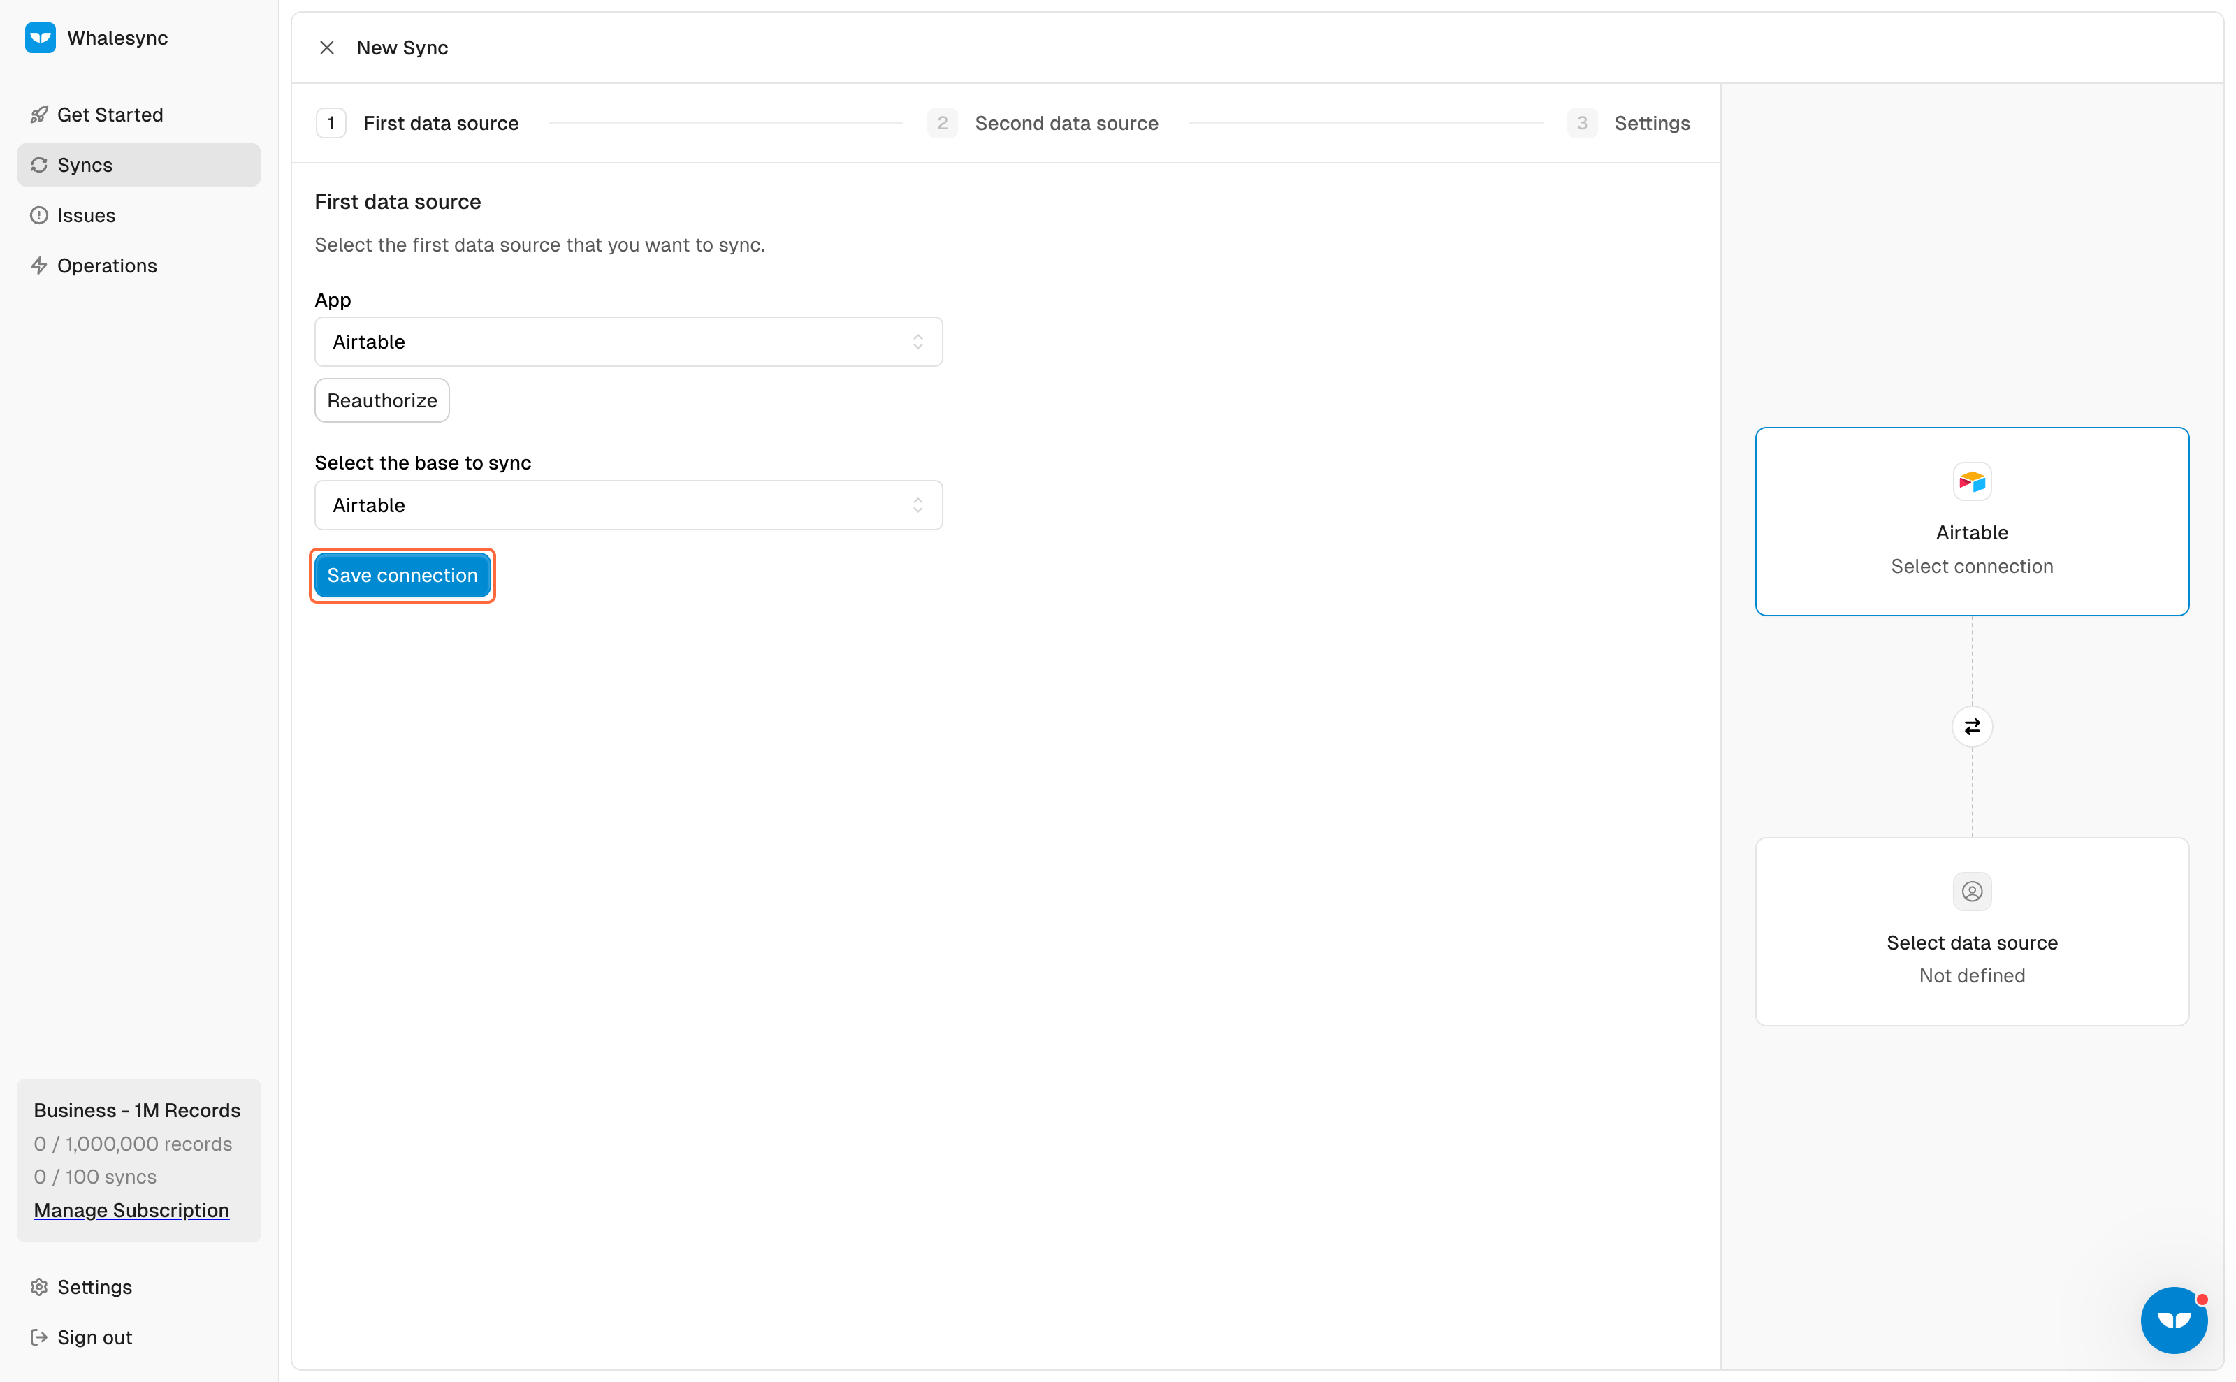Image resolution: width=2236 pixels, height=1382 pixels.
Task: Expand the App dropdown showing Airtable
Action: click(628, 342)
